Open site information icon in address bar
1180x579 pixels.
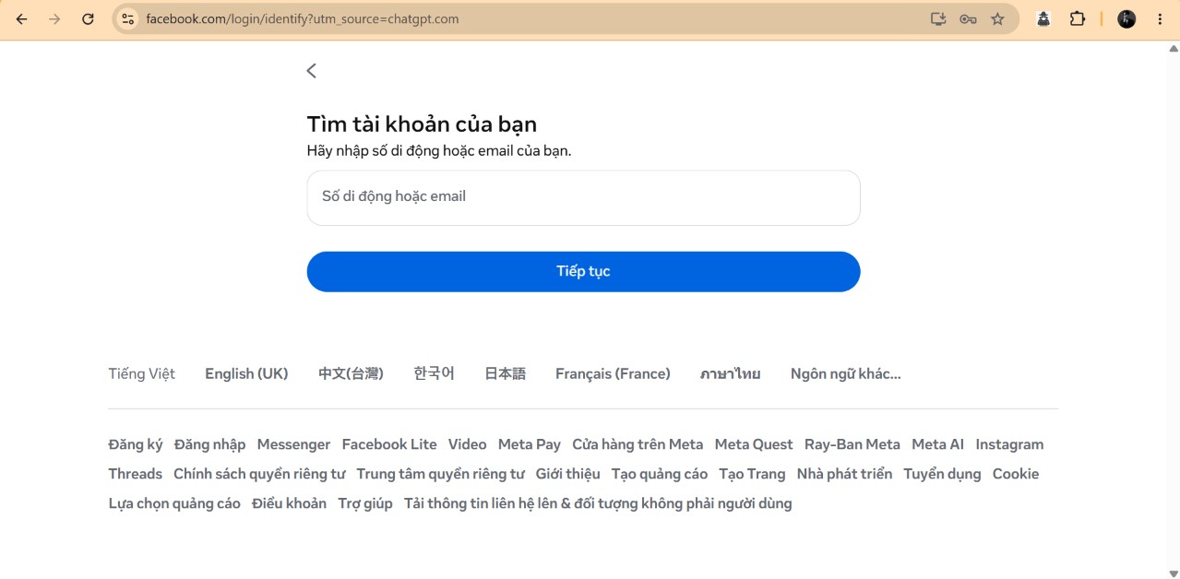click(x=128, y=18)
